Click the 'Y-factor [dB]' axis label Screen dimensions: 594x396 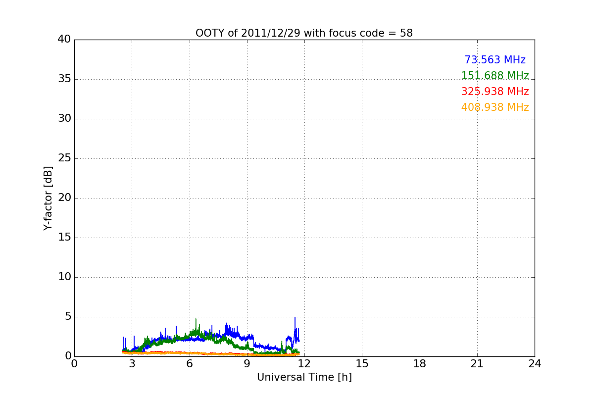point(48,198)
